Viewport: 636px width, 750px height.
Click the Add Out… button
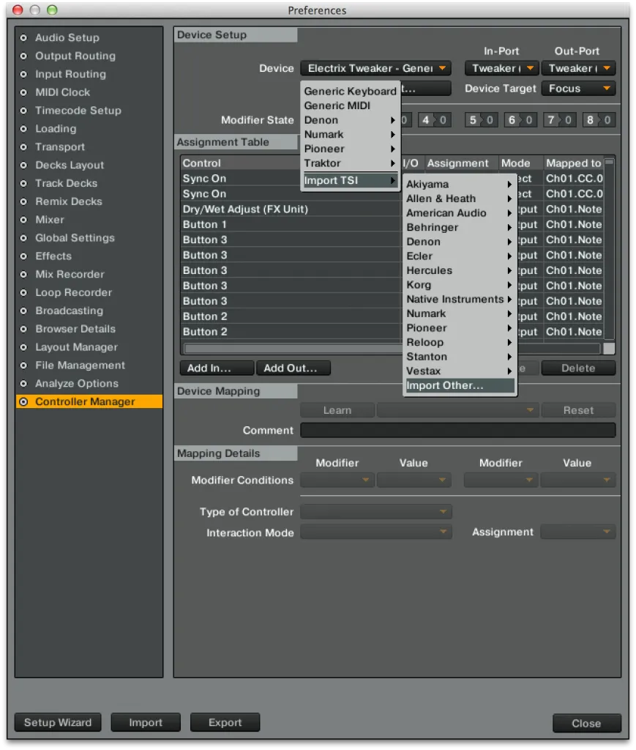293,368
